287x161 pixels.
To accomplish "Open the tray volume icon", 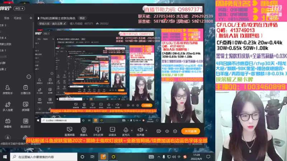I will tap(174, 157).
